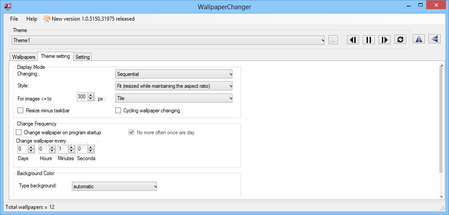449x215 pixels.
Task: Click the scrollbar up arrow
Action: point(441,65)
